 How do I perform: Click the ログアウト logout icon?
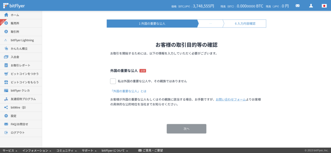pyautogui.click(x=6, y=132)
